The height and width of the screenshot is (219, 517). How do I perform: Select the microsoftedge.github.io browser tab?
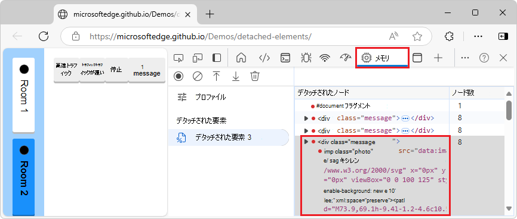[125, 14]
